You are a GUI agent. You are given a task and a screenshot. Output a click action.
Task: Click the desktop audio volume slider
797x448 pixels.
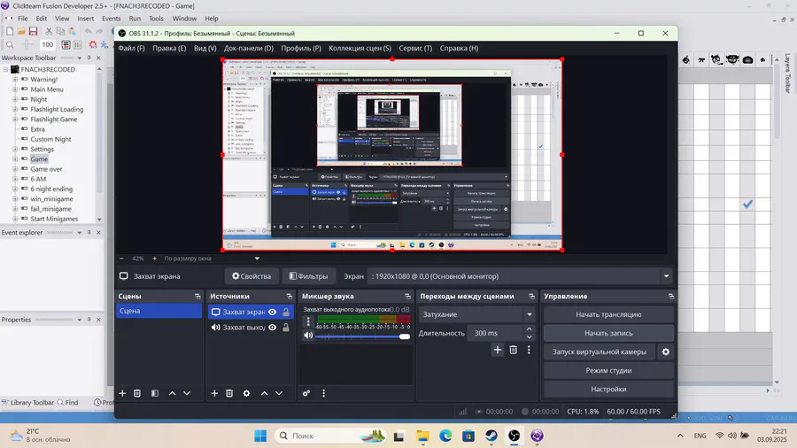[x=362, y=336]
